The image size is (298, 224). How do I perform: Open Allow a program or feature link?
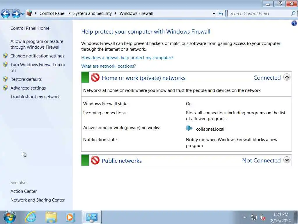[37, 44]
